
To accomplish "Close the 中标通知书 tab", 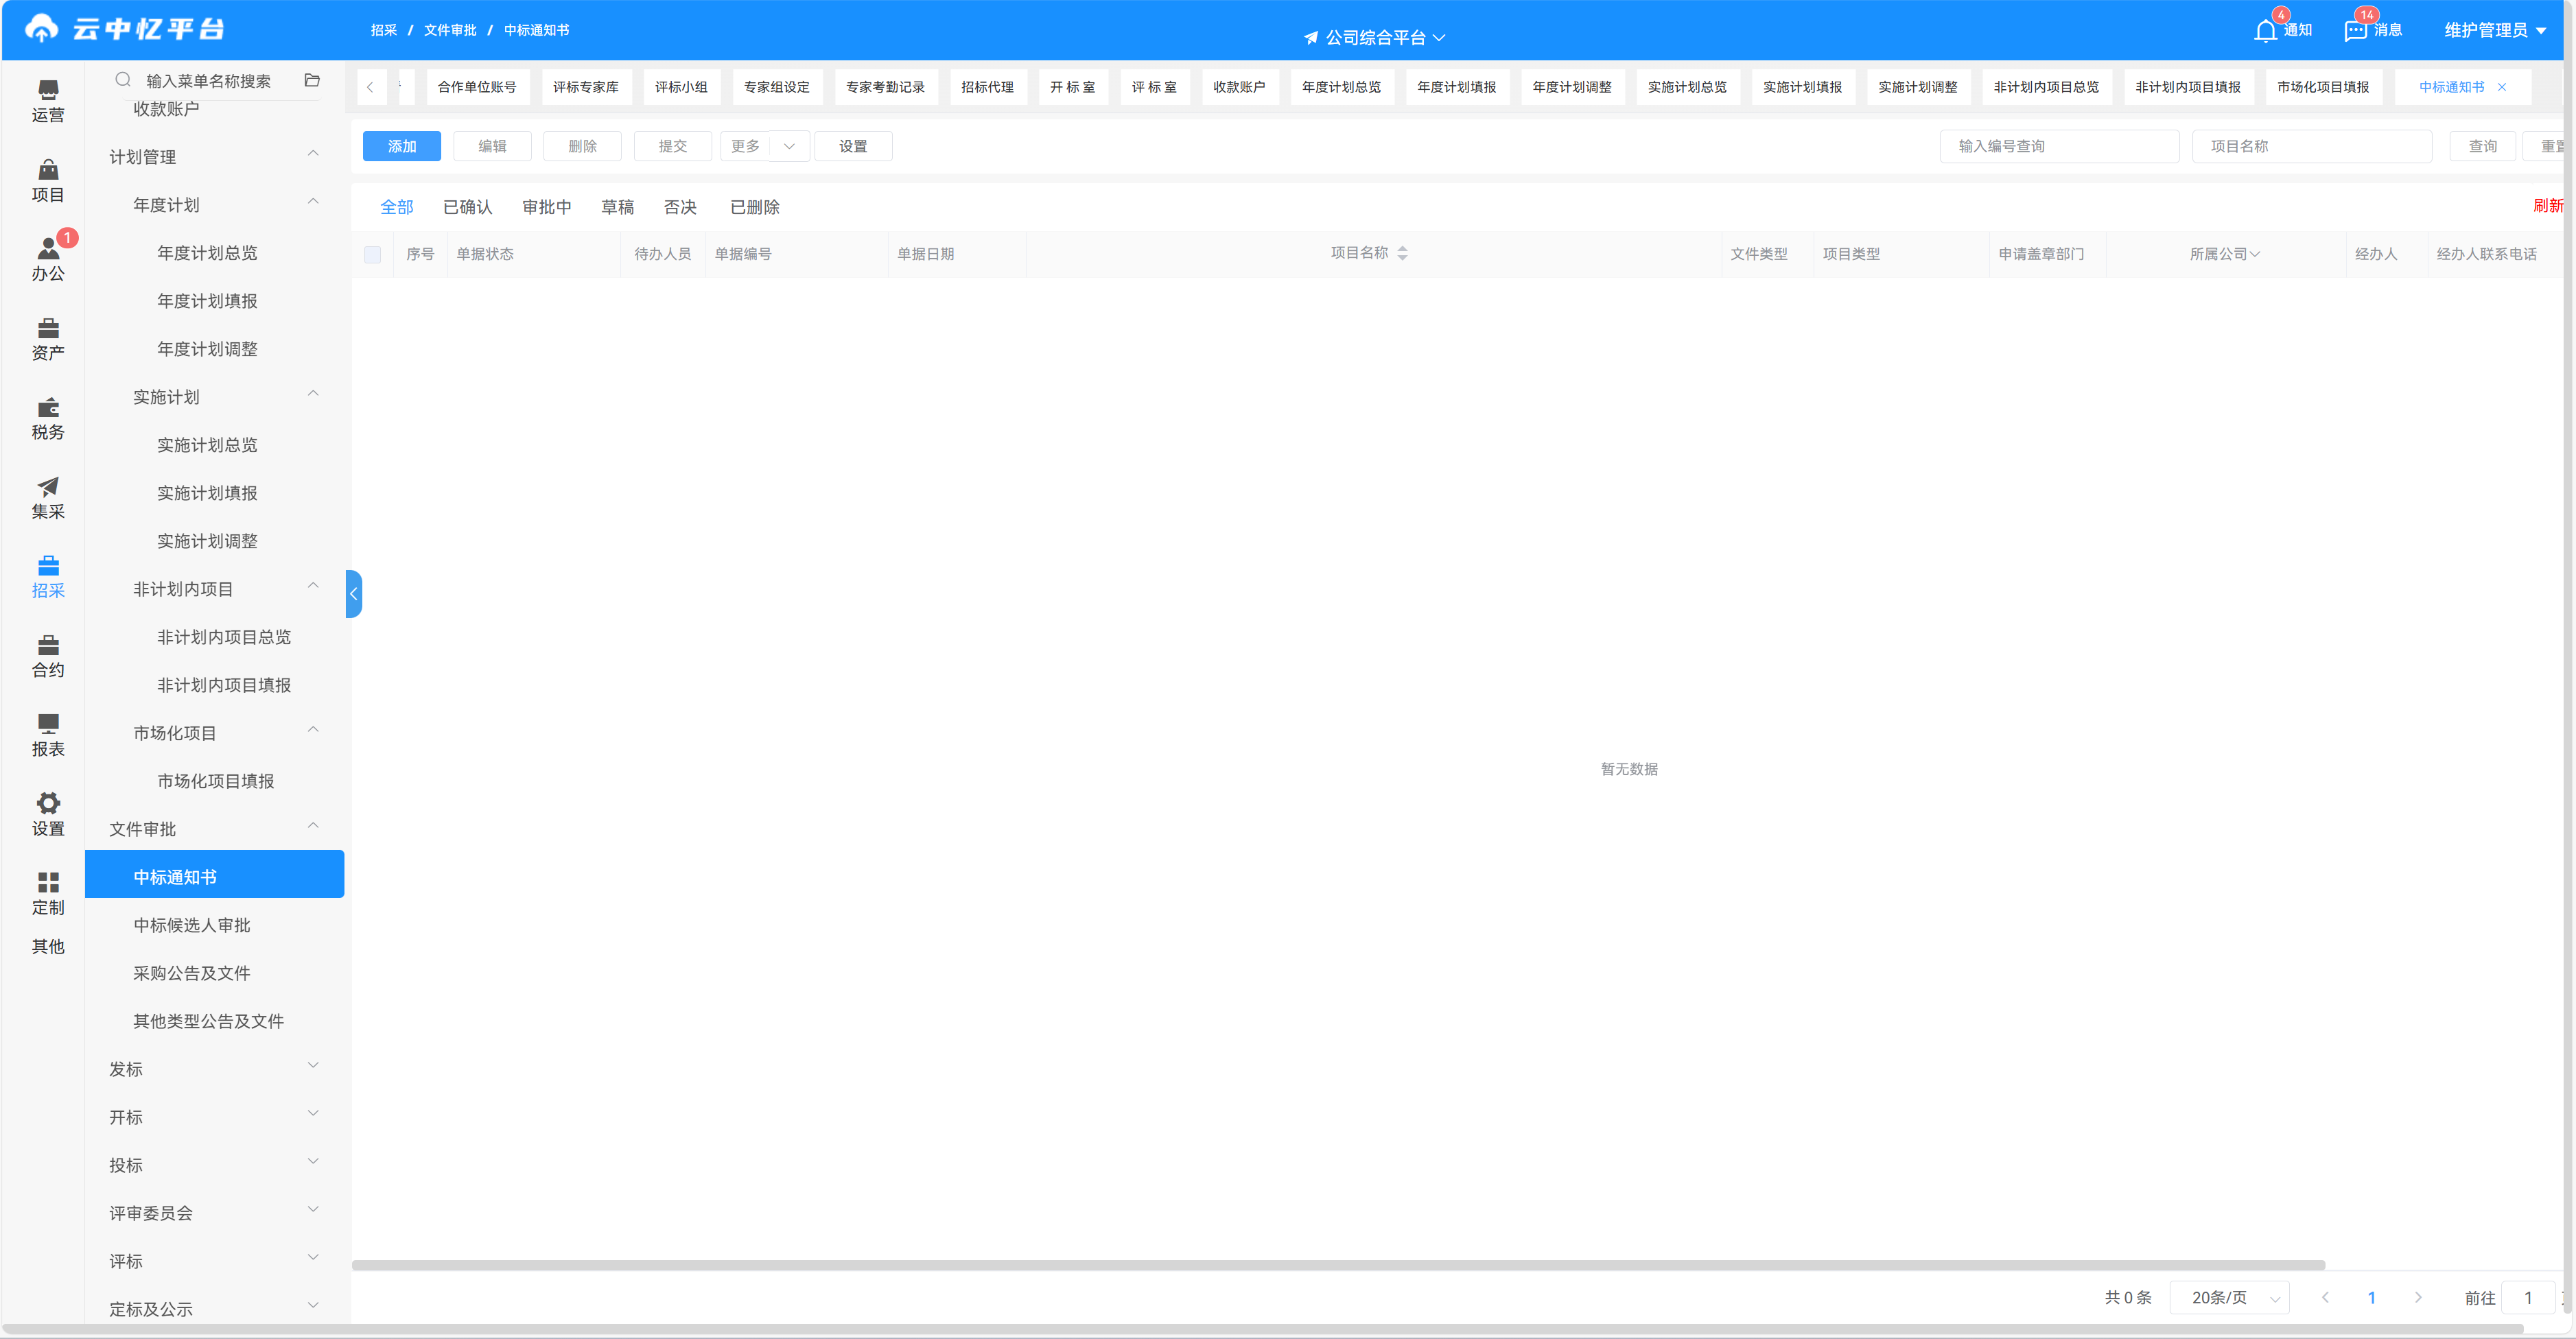I will click(2501, 87).
